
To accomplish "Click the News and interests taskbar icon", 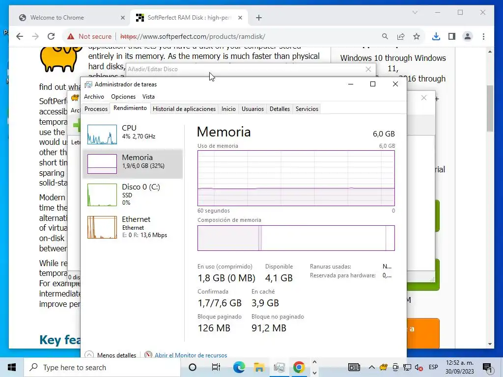I will tap(354, 367).
